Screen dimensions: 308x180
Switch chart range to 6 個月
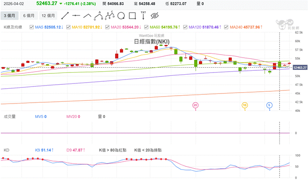pyautogui.click(x=29, y=15)
